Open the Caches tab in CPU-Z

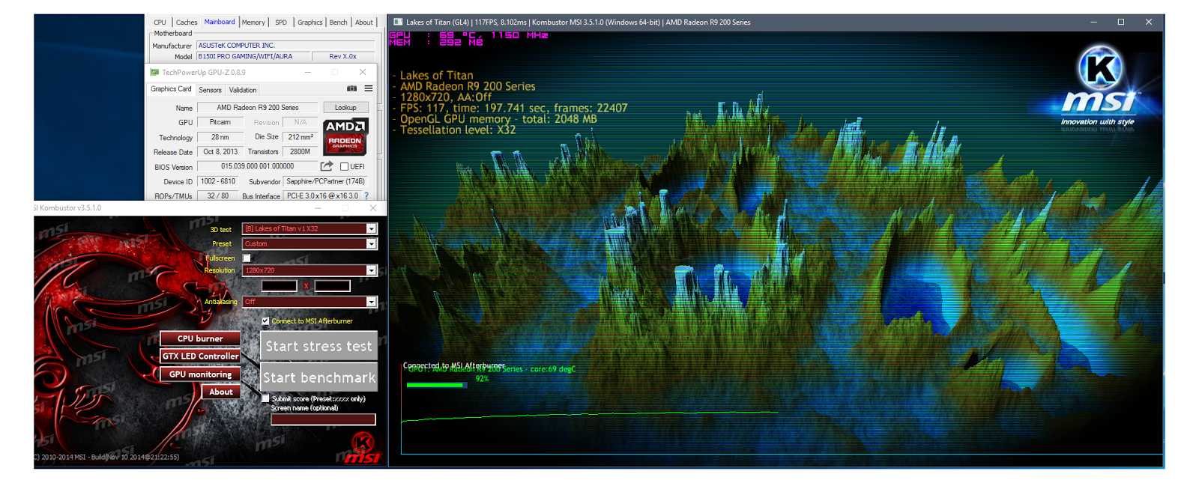(187, 22)
